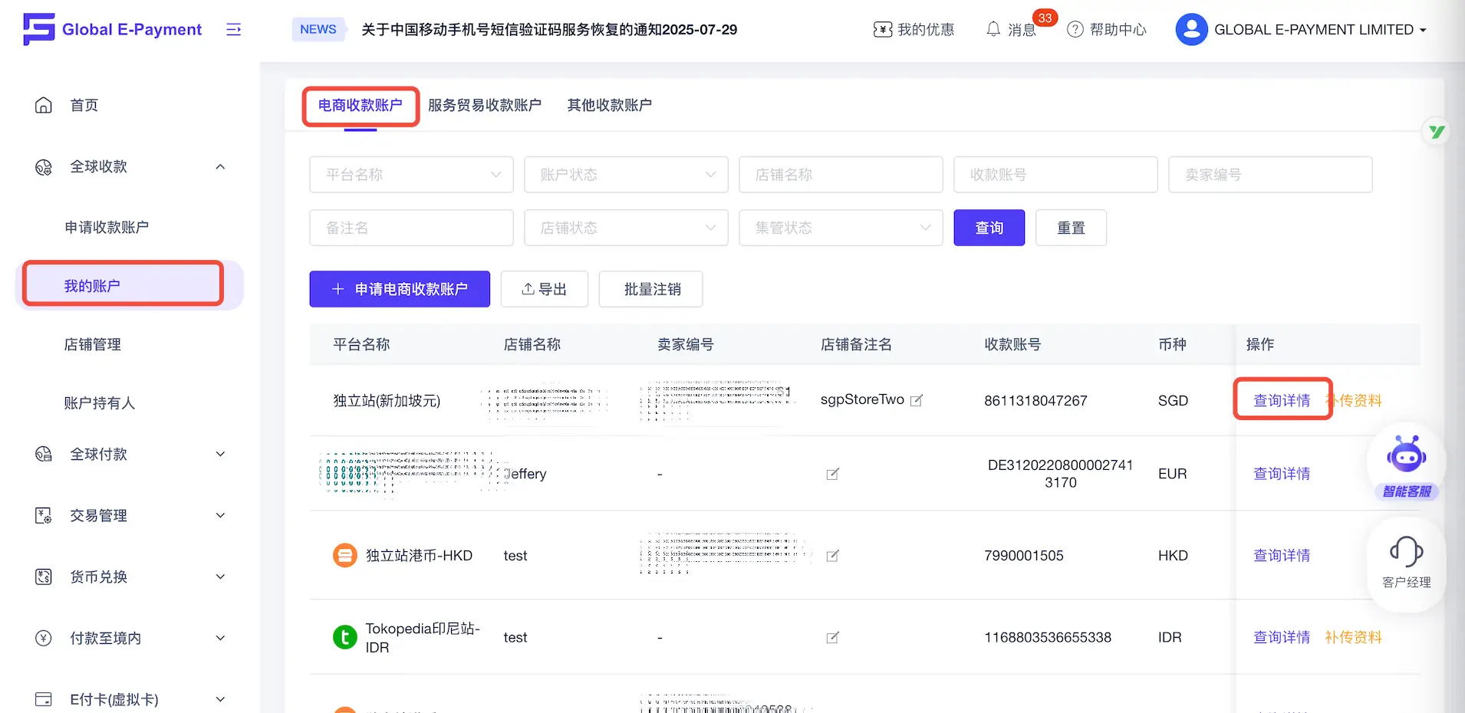The height and width of the screenshot is (713, 1465).
Task: Open the 消息 notification bell
Action: coord(993,29)
